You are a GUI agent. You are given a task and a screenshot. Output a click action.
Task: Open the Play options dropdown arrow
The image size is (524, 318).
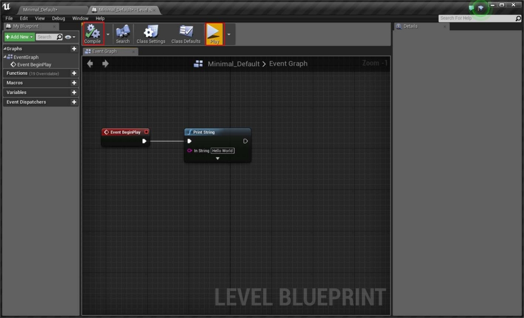click(x=229, y=34)
